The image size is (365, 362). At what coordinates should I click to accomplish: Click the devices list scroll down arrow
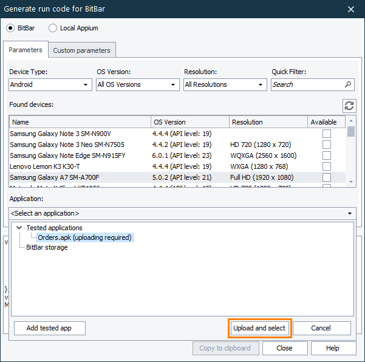(350, 182)
